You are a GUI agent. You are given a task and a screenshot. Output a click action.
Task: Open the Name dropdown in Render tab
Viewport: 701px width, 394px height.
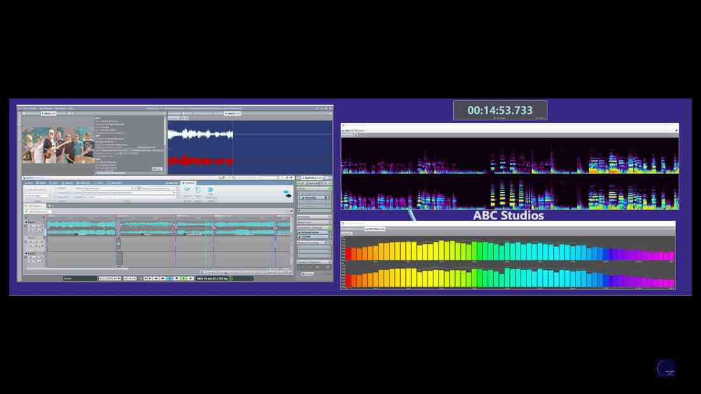[x=133, y=188]
